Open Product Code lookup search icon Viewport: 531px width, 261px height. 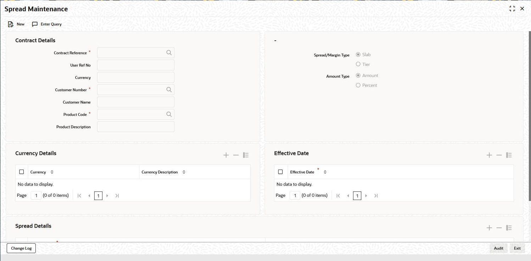[x=169, y=114]
